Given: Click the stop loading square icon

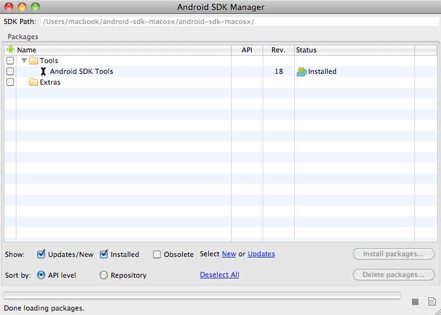Looking at the screenshot, I should [415, 302].
